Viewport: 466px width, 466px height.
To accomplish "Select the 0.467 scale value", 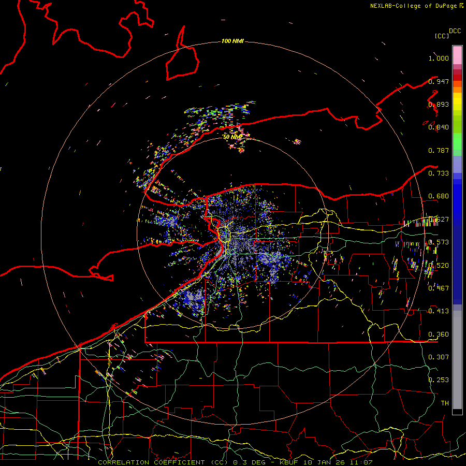I will click(439, 288).
